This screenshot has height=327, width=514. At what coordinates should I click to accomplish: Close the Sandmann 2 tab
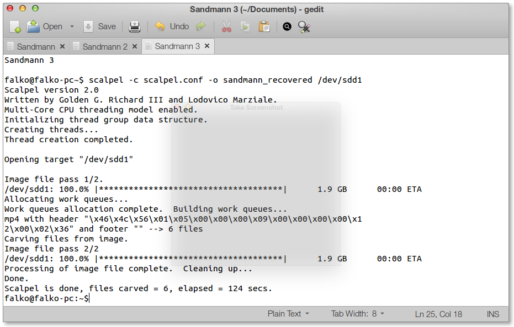pyautogui.click(x=135, y=47)
